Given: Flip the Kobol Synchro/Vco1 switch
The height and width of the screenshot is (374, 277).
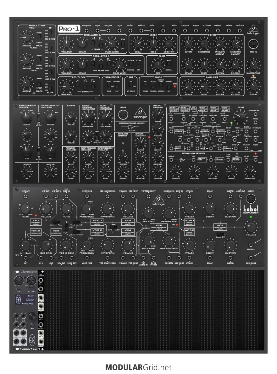Looking at the screenshot, I should 77,232.
